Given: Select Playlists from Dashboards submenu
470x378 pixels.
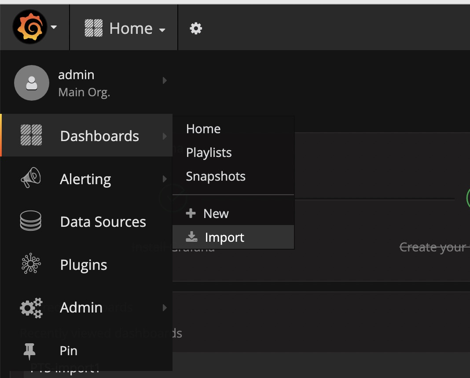Looking at the screenshot, I should [x=209, y=153].
